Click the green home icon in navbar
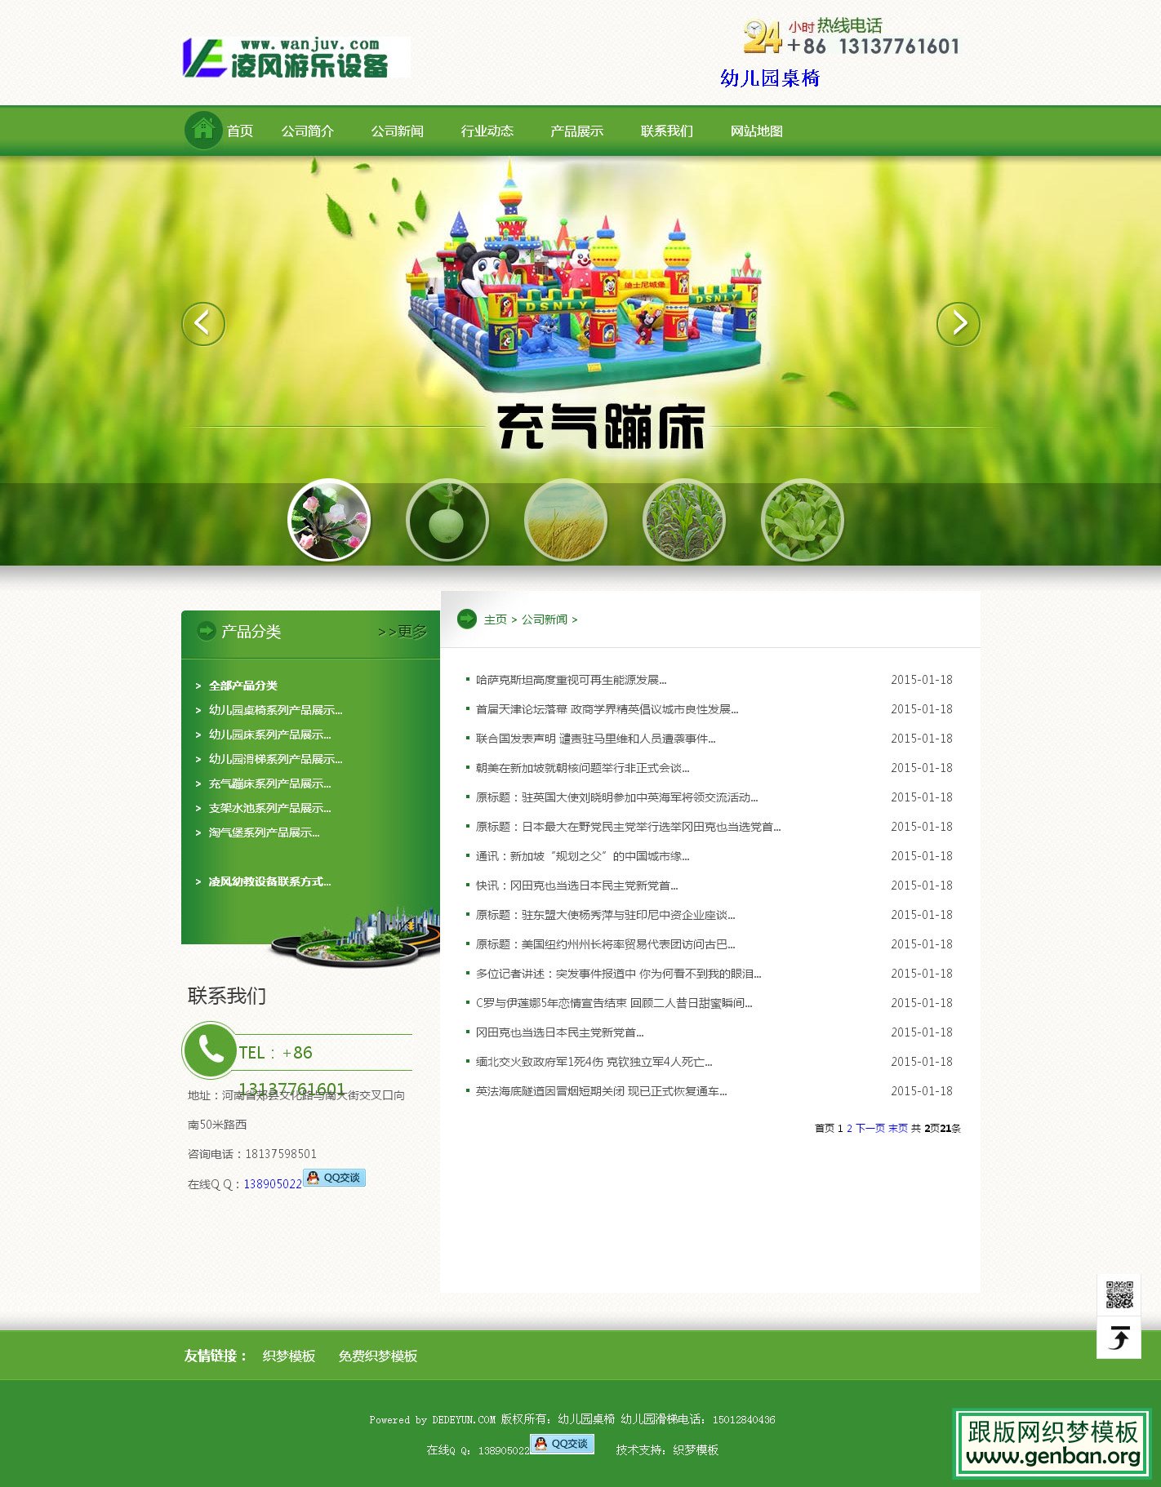Screen dimensions: 1161x1487 coord(203,130)
